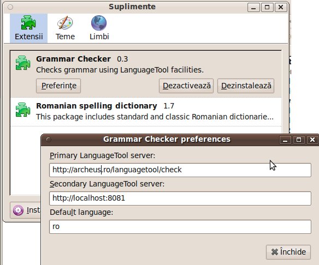Maximize the Suplimente window
This screenshot has width=319, height=265.
(267, 8)
